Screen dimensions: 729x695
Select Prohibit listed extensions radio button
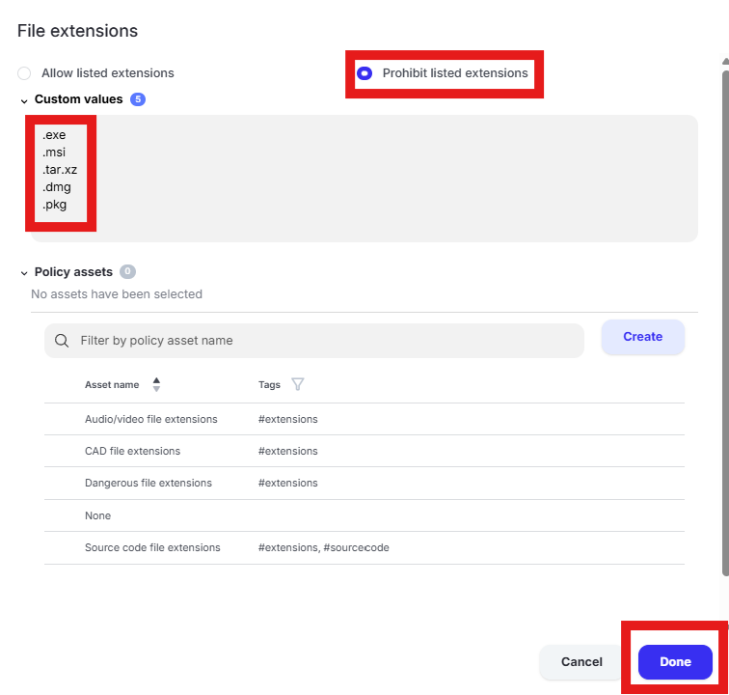[364, 73]
